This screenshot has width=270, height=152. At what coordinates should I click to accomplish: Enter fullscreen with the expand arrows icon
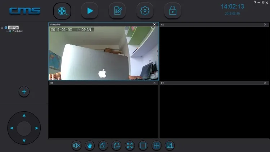130,146
